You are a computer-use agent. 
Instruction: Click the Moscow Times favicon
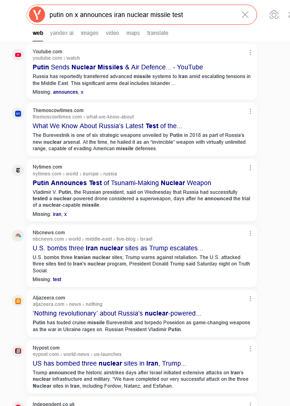click(x=18, y=113)
